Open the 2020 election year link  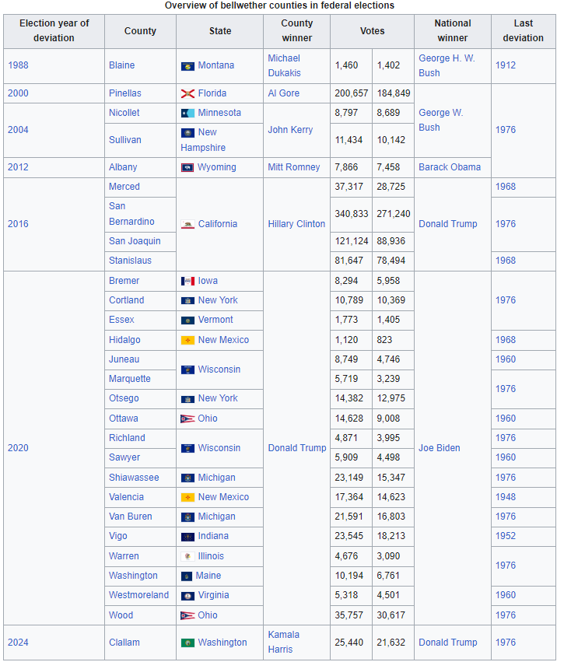tap(18, 448)
